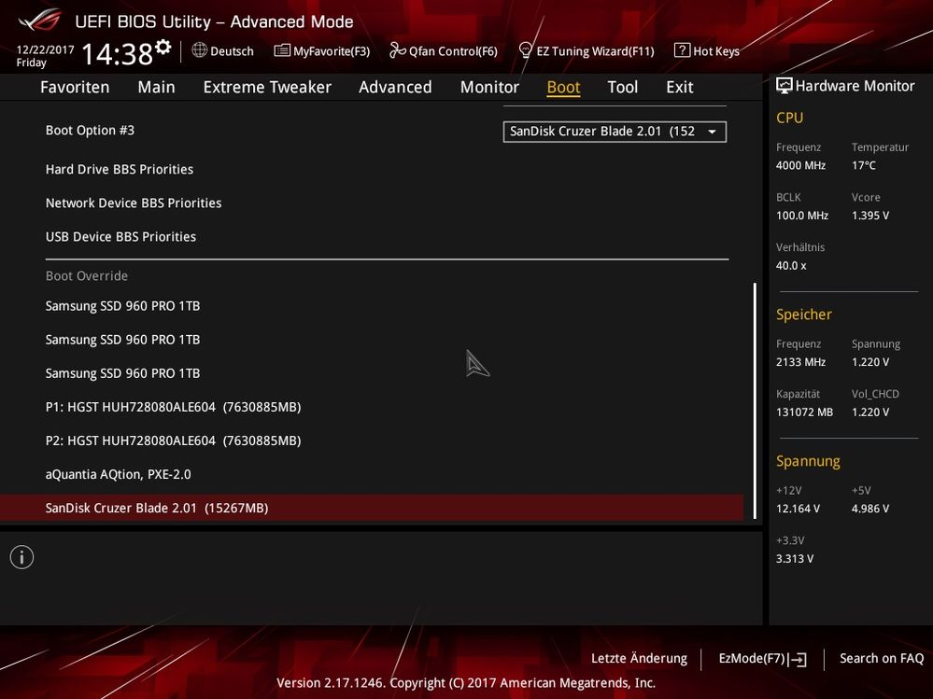Click the memory frequency 2133 MHz value

pyautogui.click(x=801, y=362)
